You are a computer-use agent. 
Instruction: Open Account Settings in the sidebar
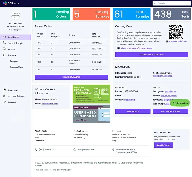click(16, 96)
